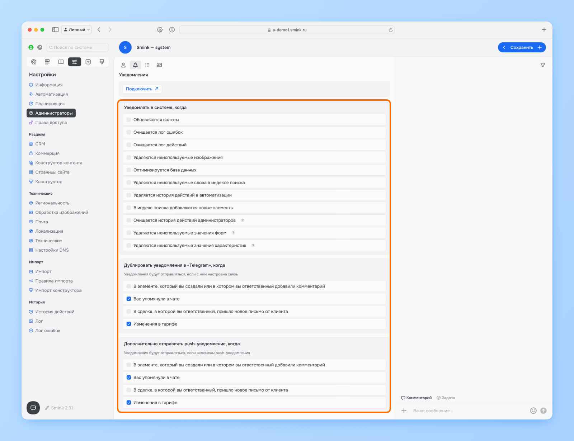Open the book-shaped content icon in the top toolbar
This screenshot has width=574, height=441.
[x=61, y=62]
